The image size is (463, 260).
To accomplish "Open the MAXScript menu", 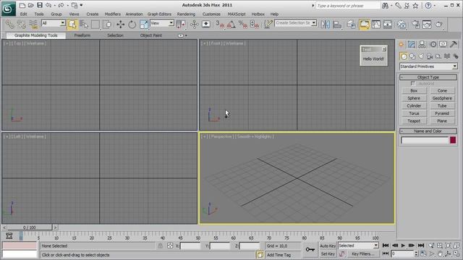I will (x=237, y=14).
